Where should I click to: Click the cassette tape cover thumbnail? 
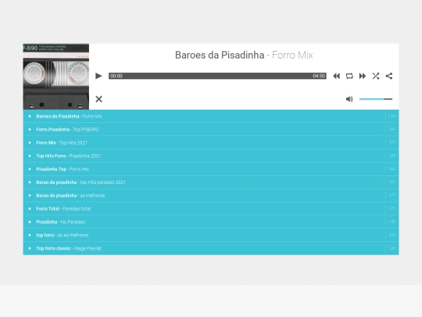(56, 77)
